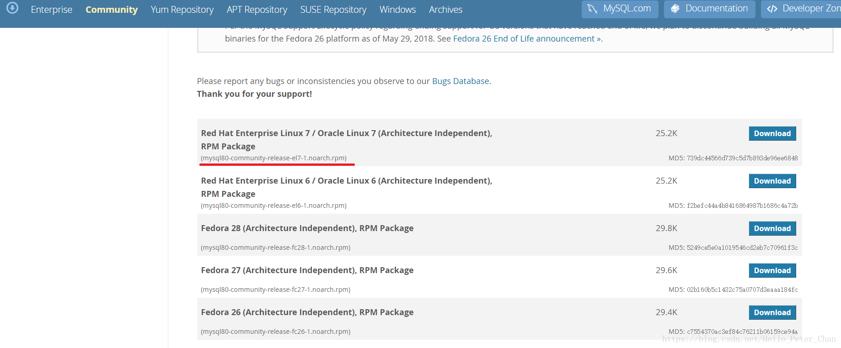Click the Red Hat Enterprise Linux 6 package title
Viewport: 841px width, 348px height.
tap(347, 187)
